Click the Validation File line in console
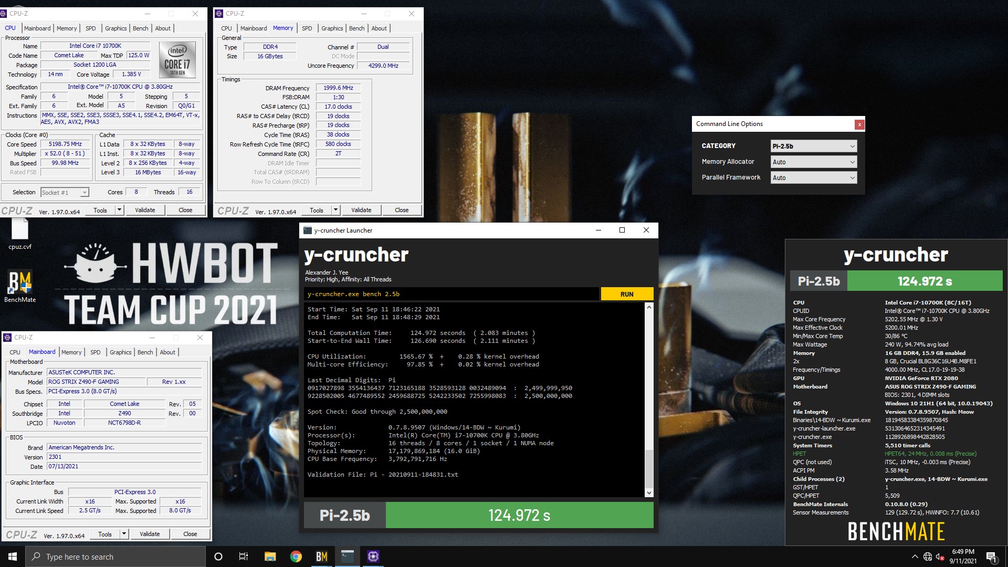Viewport: 1008px width, 567px height. [383, 475]
